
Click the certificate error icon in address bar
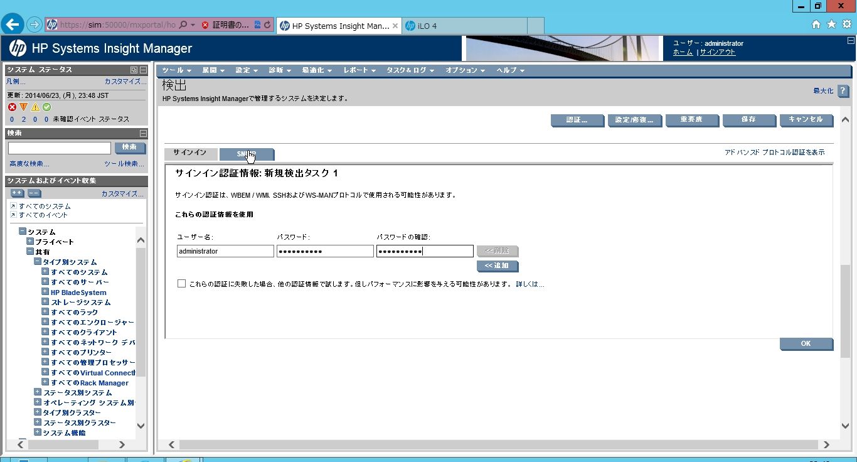pyautogui.click(x=205, y=25)
